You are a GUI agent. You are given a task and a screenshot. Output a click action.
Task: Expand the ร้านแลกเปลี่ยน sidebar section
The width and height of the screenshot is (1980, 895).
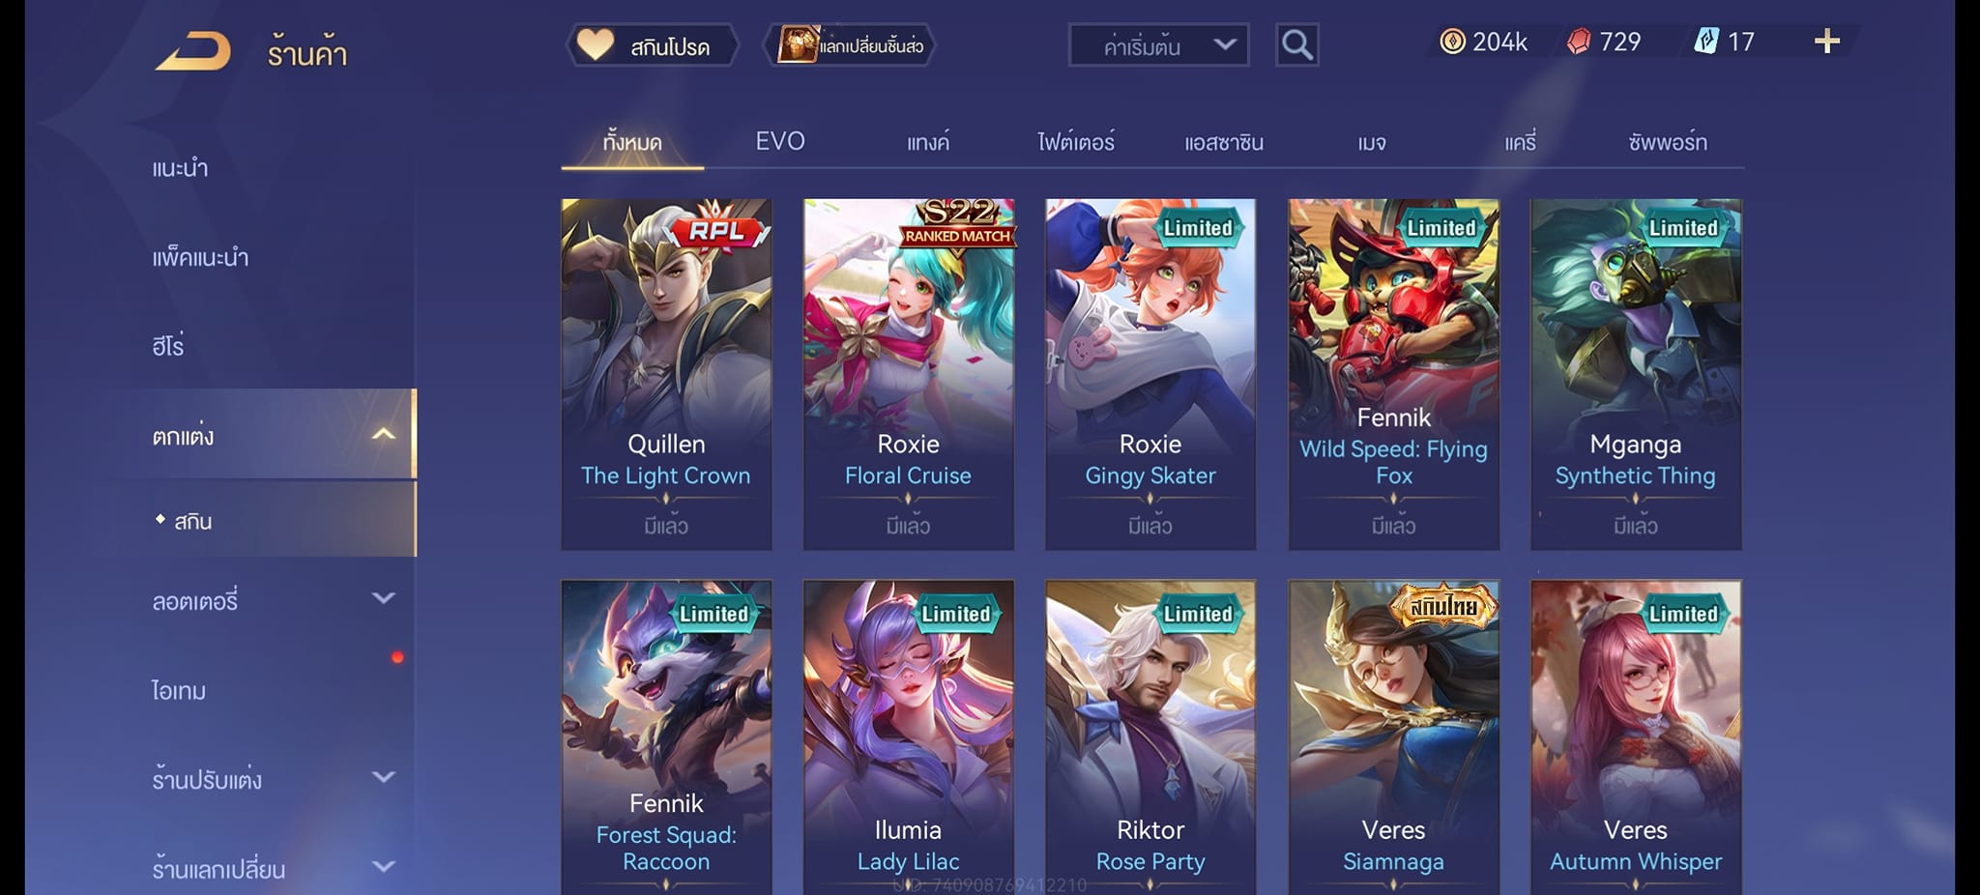coord(384,866)
